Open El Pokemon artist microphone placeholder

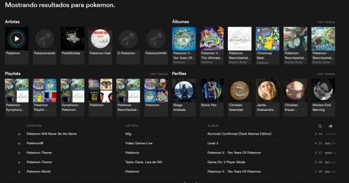tap(128, 39)
